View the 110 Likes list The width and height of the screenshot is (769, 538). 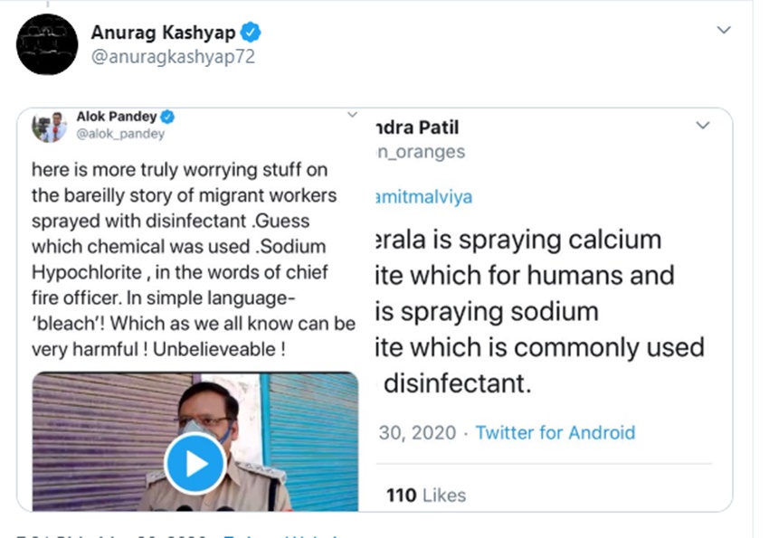[426, 495]
